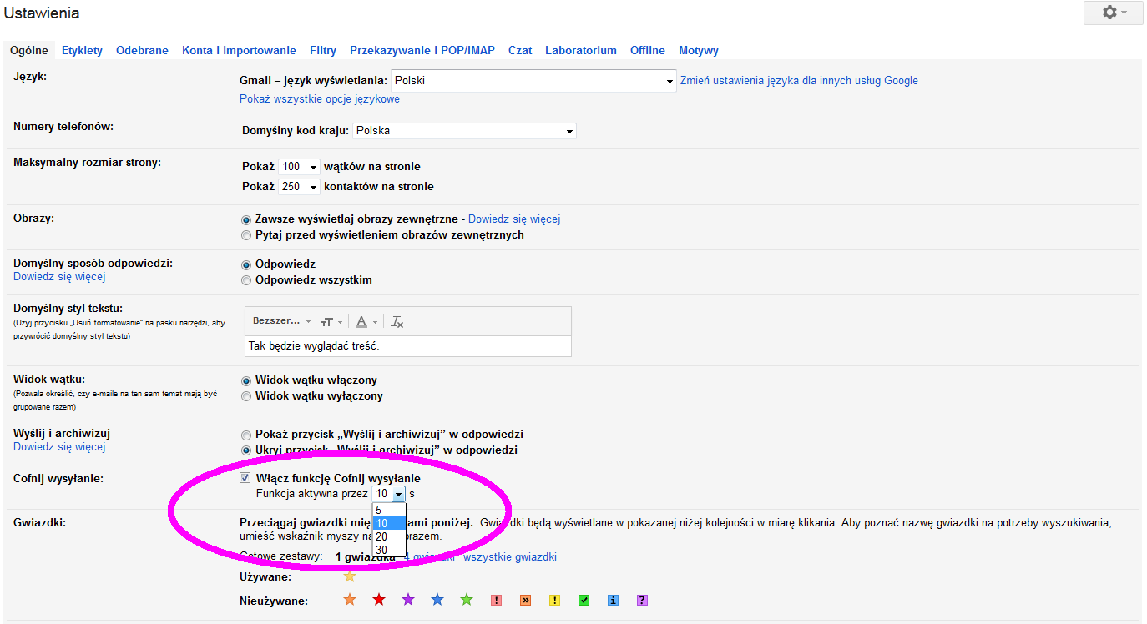1147x624 pixels.
Task: Select the orange double-arrow icon
Action: tap(525, 600)
